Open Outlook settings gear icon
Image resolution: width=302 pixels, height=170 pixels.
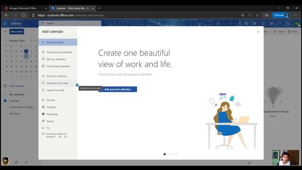point(272,23)
